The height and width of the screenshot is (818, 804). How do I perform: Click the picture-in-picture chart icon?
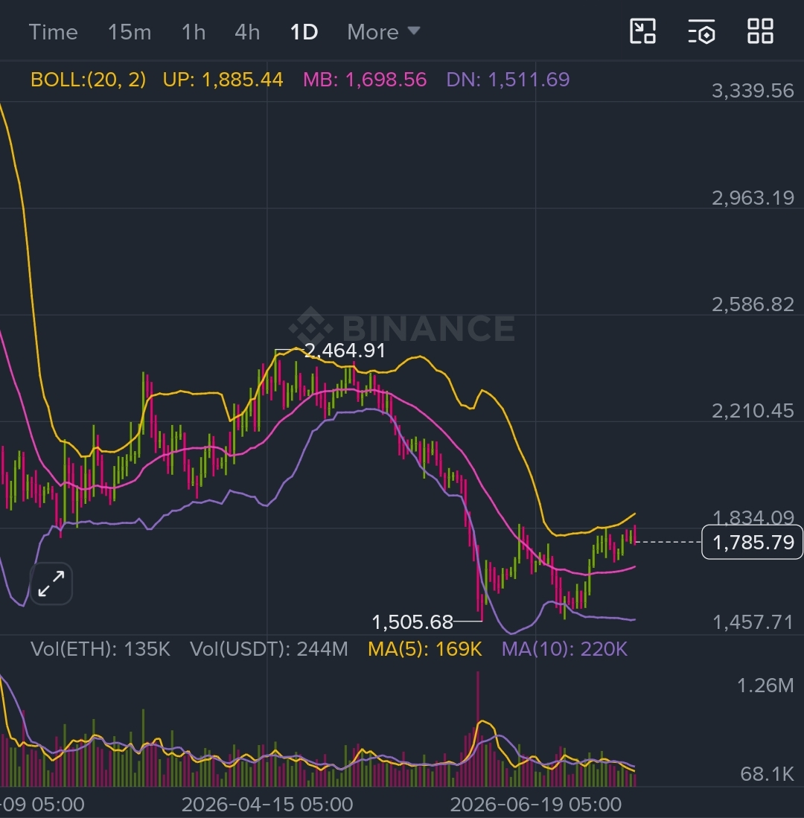(642, 31)
